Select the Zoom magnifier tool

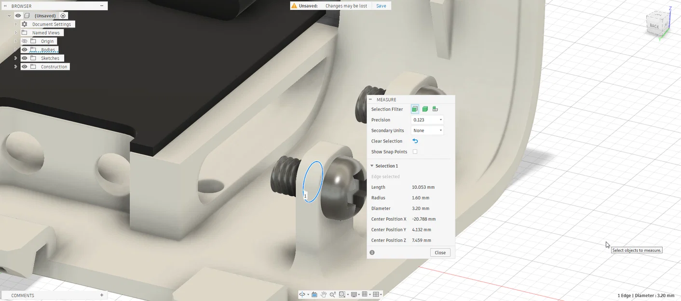(333, 294)
